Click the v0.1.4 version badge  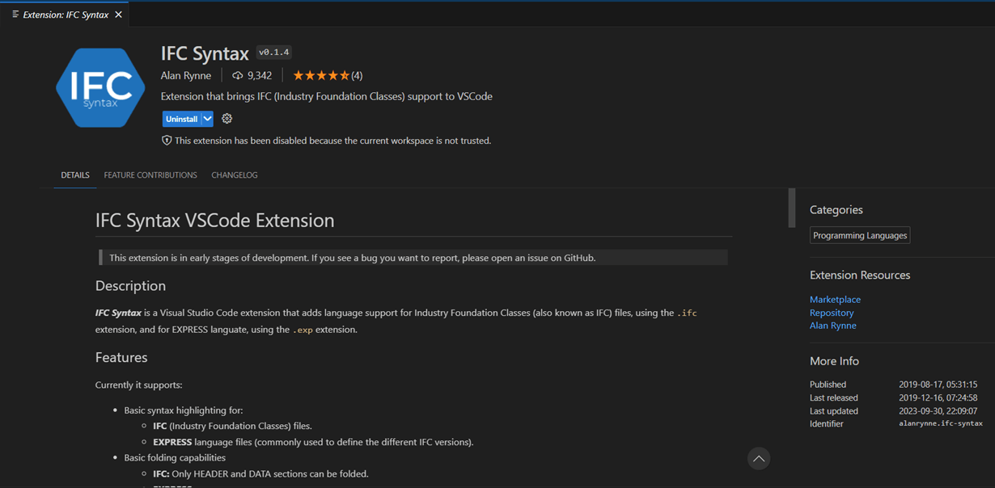274,53
